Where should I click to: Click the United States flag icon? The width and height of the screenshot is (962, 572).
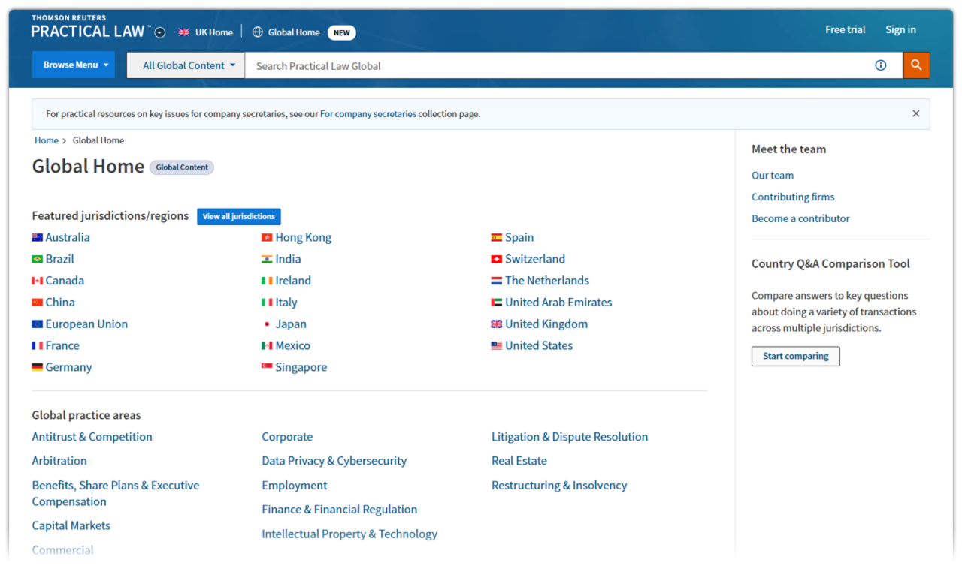[496, 346]
